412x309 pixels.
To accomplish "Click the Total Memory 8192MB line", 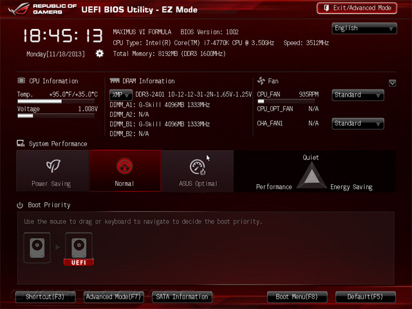I will [x=169, y=54].
